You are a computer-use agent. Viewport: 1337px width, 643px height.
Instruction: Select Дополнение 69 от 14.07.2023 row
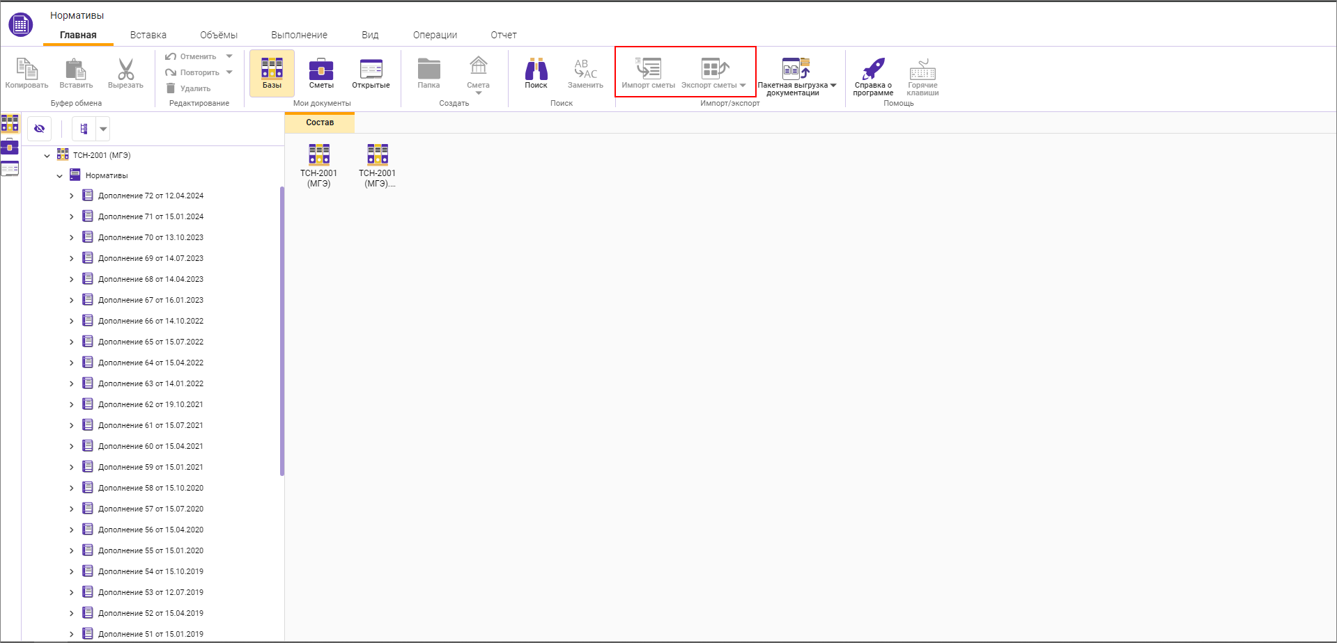coord(150,258)
